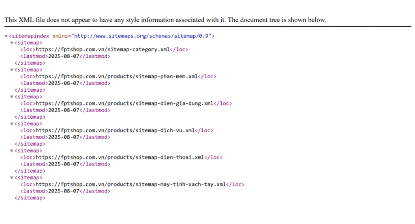
Task: Click the sitemap-may-tinh-xach-tay.xml URL text
Action: [x=130, y=184]
